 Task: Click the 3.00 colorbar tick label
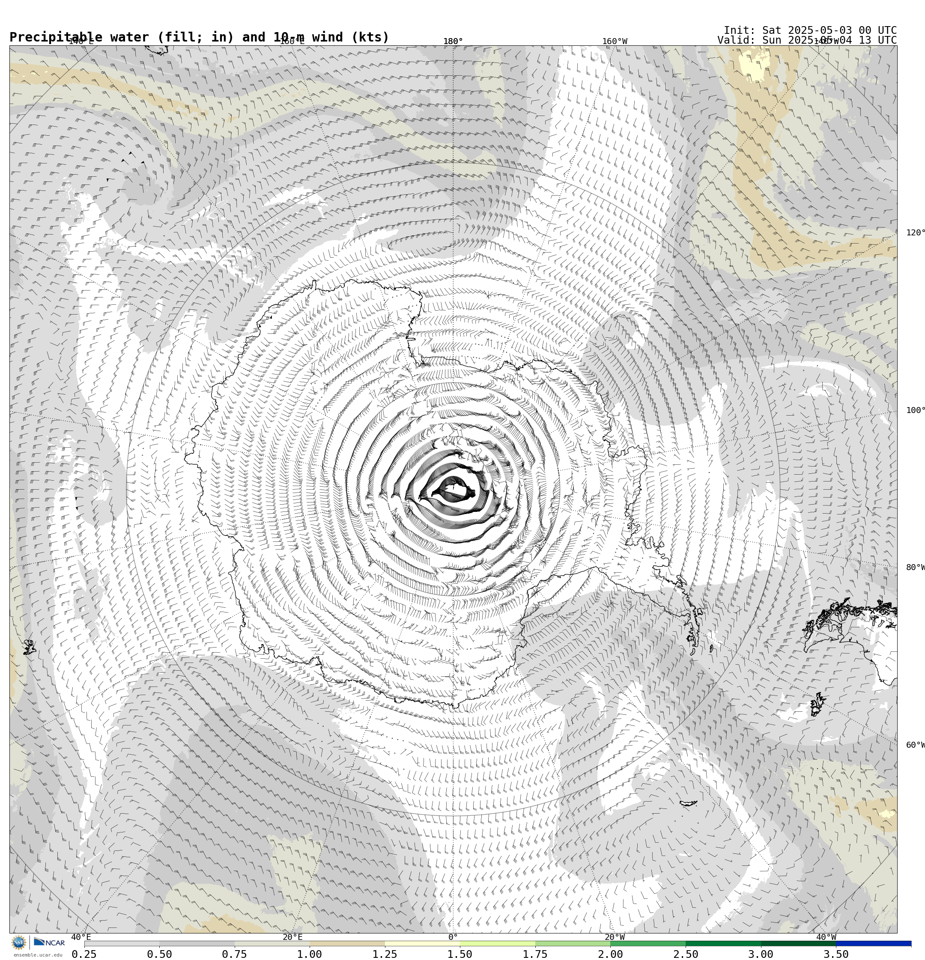coord(761,954)
